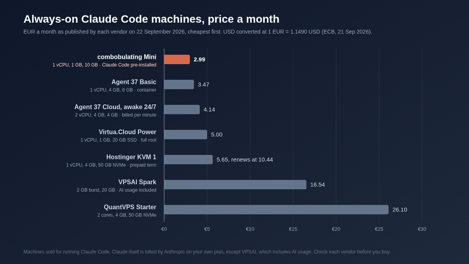Click the Agent 37 Cloud bar
Image resolution: width=469 pixels, height=264 pixels.
(182, 110)
